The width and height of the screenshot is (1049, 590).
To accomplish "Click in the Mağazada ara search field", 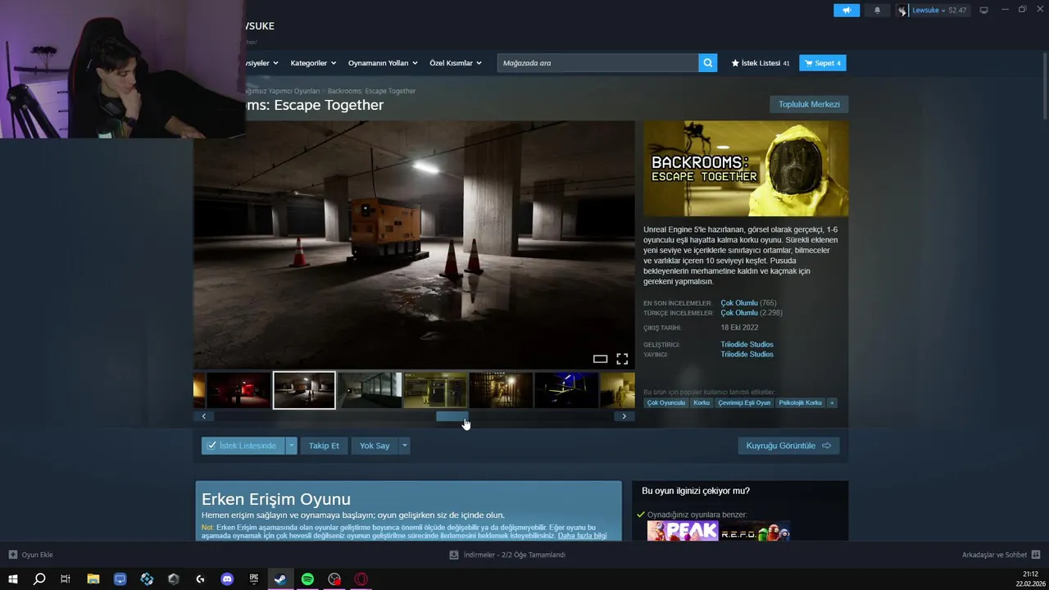I will 597,63.
